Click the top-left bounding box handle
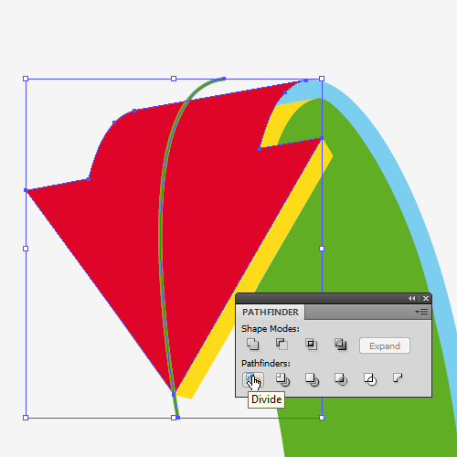The height and width of the screenshot is (457, 457). pyautogui.click(x=26, y=79)
